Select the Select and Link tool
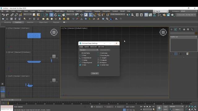 click(12, 15)
